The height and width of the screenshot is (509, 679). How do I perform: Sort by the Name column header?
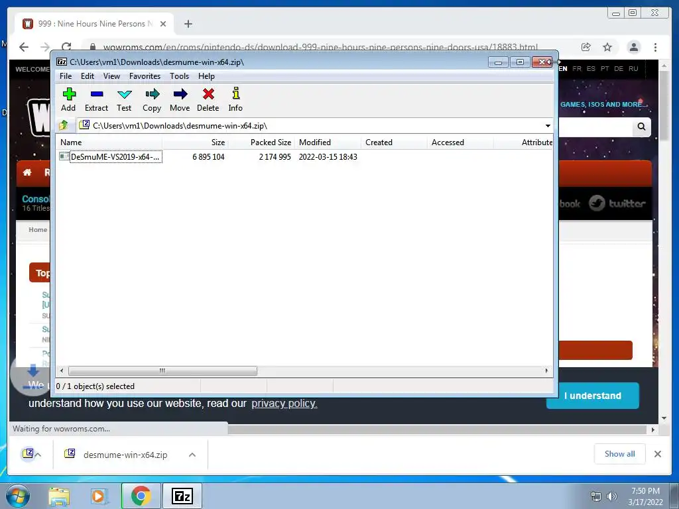click(109, 142)
